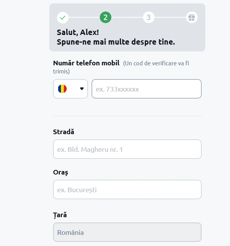Image resolution: width=230 pixels, height=246 pixels.
Task: Click the disabled România country field
Action: 127,232
